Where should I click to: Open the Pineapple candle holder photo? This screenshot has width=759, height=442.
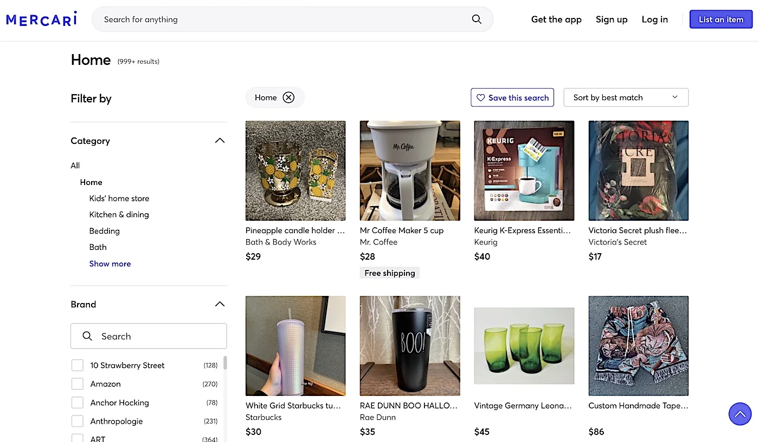[295, 170]
